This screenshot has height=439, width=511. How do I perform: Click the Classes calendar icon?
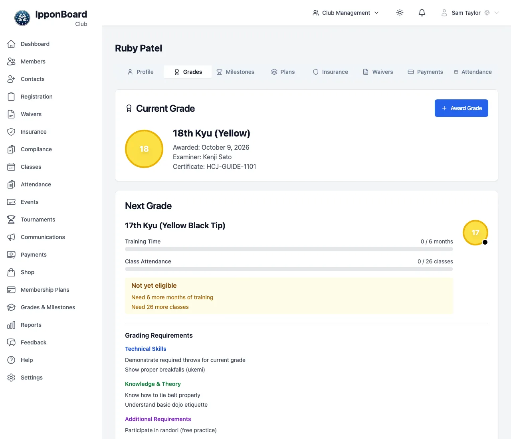[x=11, y=167]
